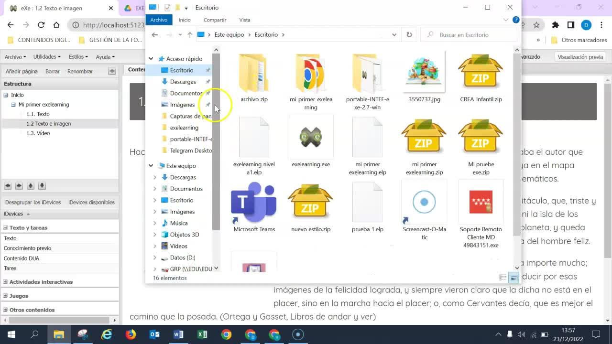Bookmark this page with star icon
This screenshot has width=612, height=344.
[536, 25]
